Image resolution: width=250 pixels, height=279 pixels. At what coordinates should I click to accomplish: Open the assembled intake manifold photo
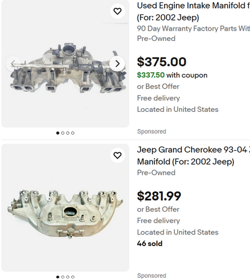(x=65, y=64)
